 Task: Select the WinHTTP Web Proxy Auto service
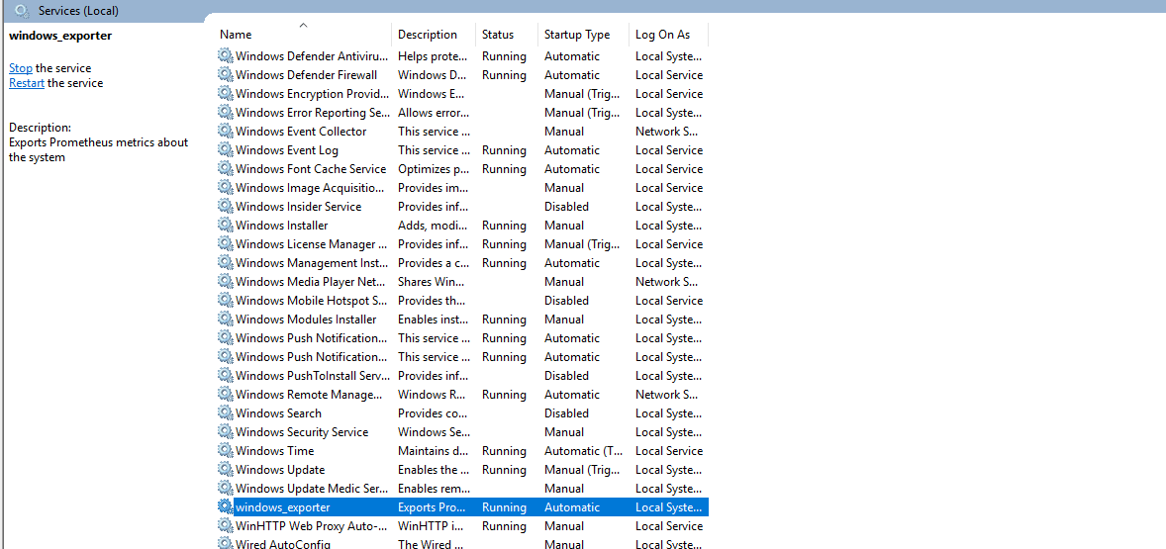pyautogui.click(x=311, y=526)
